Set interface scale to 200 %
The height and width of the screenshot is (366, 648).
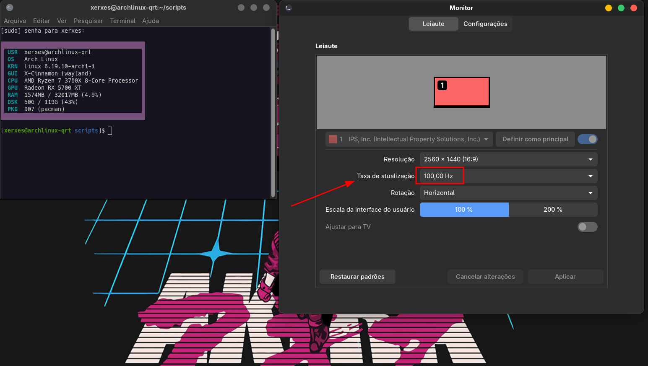(553, 210)
